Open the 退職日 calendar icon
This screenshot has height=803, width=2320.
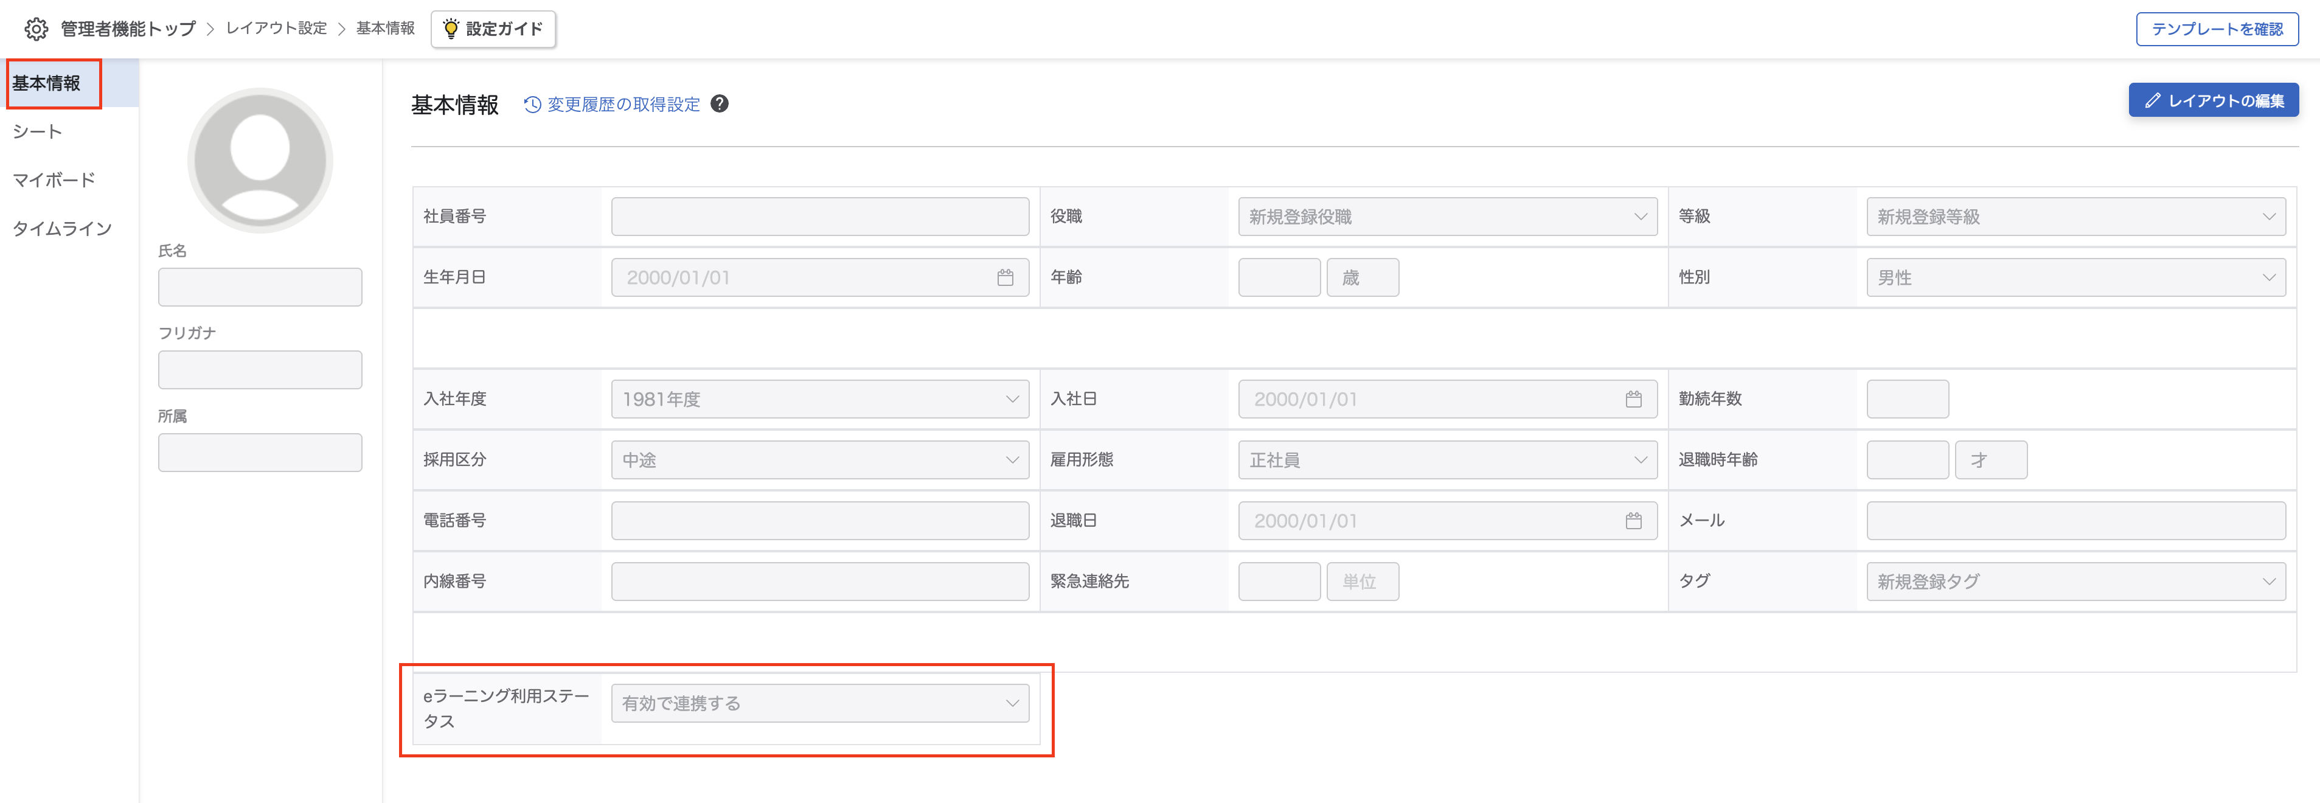pos(1633,520)
